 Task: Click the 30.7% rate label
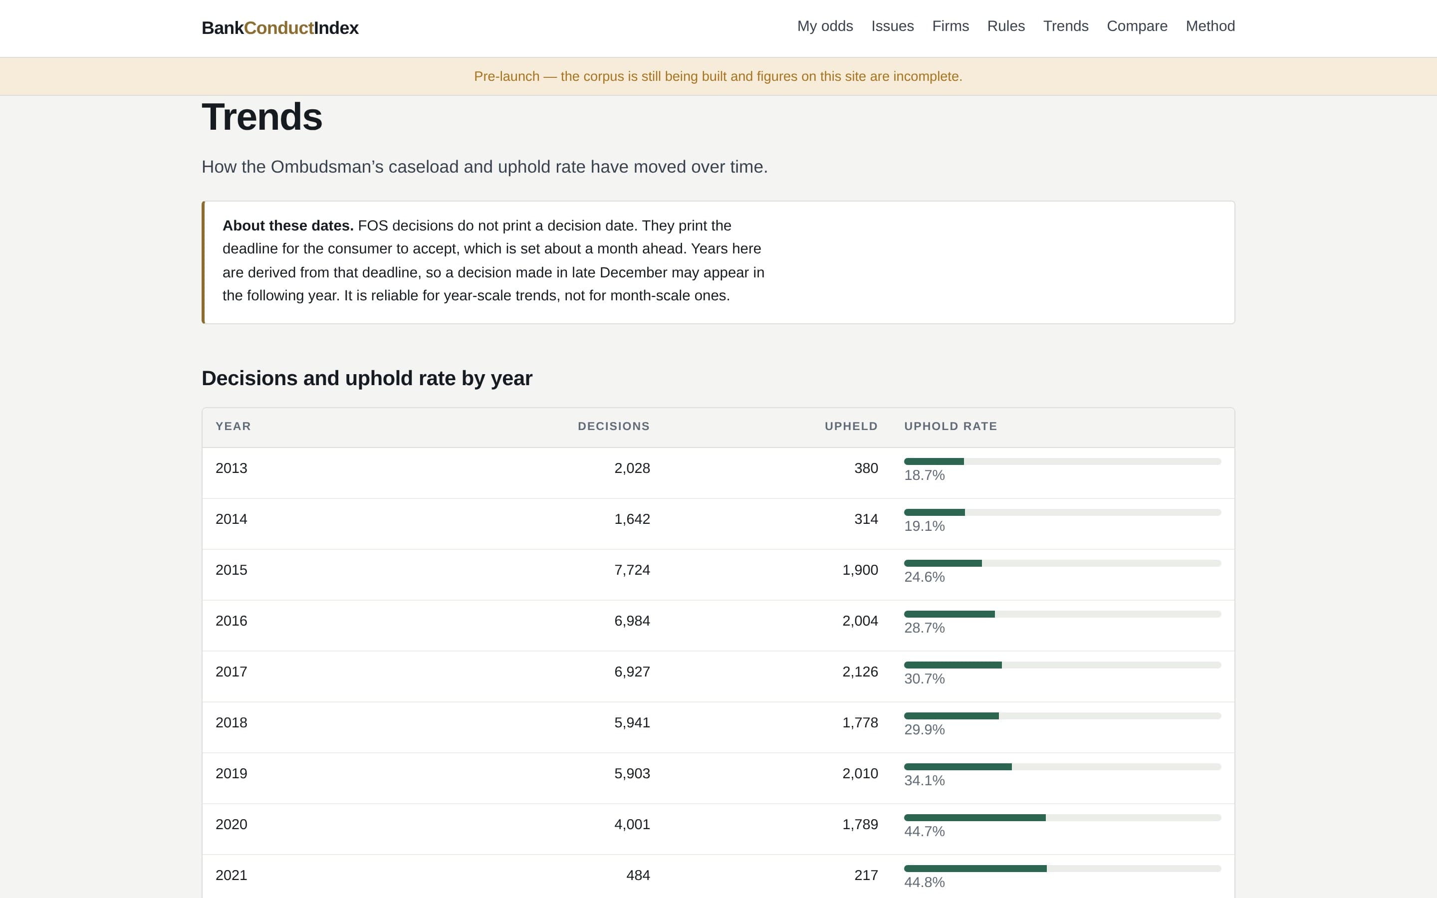(924, 679)
